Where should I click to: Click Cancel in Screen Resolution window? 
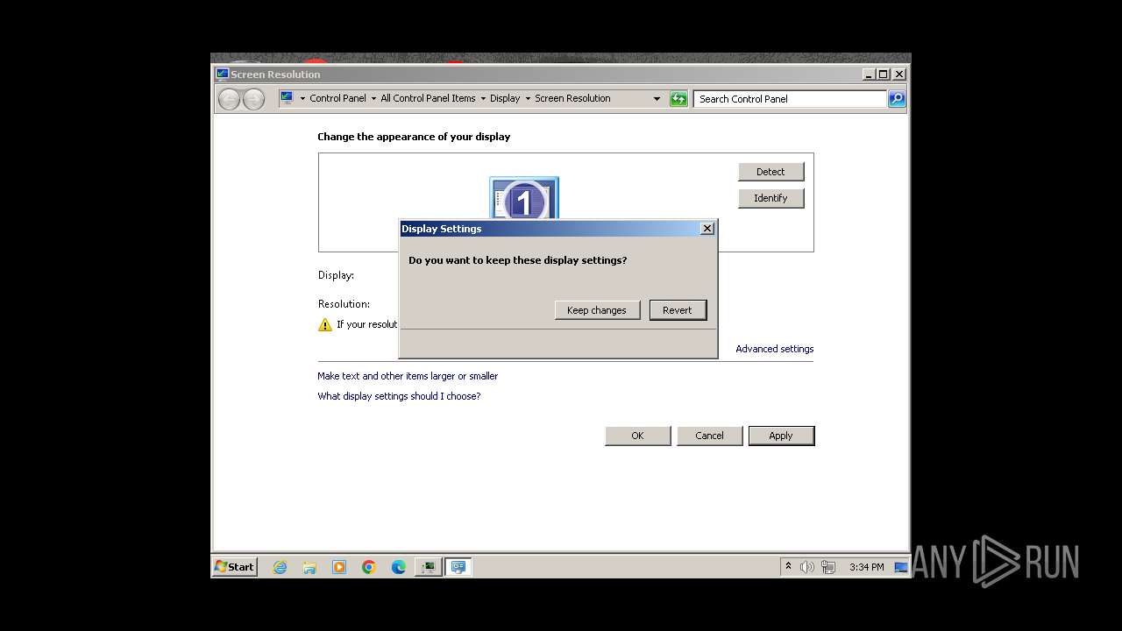[x=710, y=436]
